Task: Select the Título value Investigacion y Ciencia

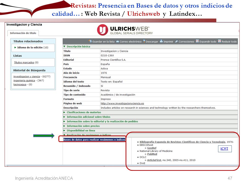Action: pos(114,51)
